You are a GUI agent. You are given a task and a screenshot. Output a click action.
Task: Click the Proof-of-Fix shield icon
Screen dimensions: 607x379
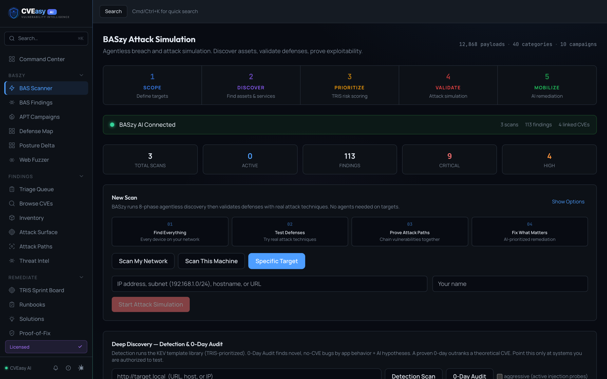(x=12, y=333)
